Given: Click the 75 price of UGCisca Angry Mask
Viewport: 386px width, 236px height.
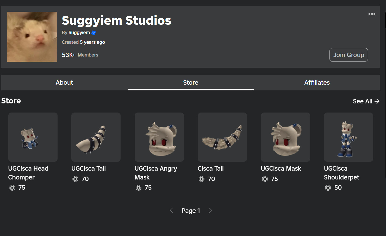Looking at the screenshot, I should (148, 188).
